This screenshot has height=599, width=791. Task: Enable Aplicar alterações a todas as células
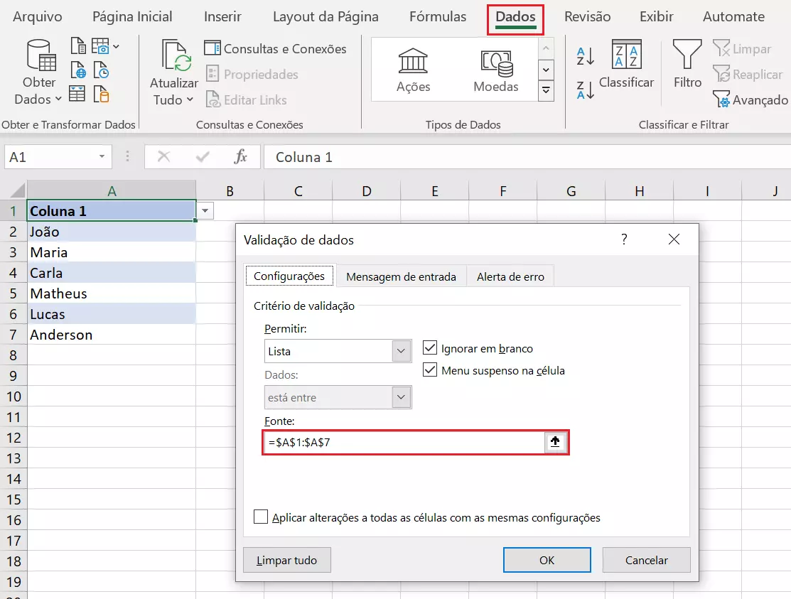(261, 517)
